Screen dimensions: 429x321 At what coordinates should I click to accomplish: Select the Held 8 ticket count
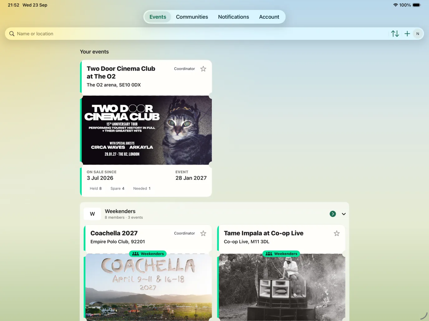[x=96, y=188]
